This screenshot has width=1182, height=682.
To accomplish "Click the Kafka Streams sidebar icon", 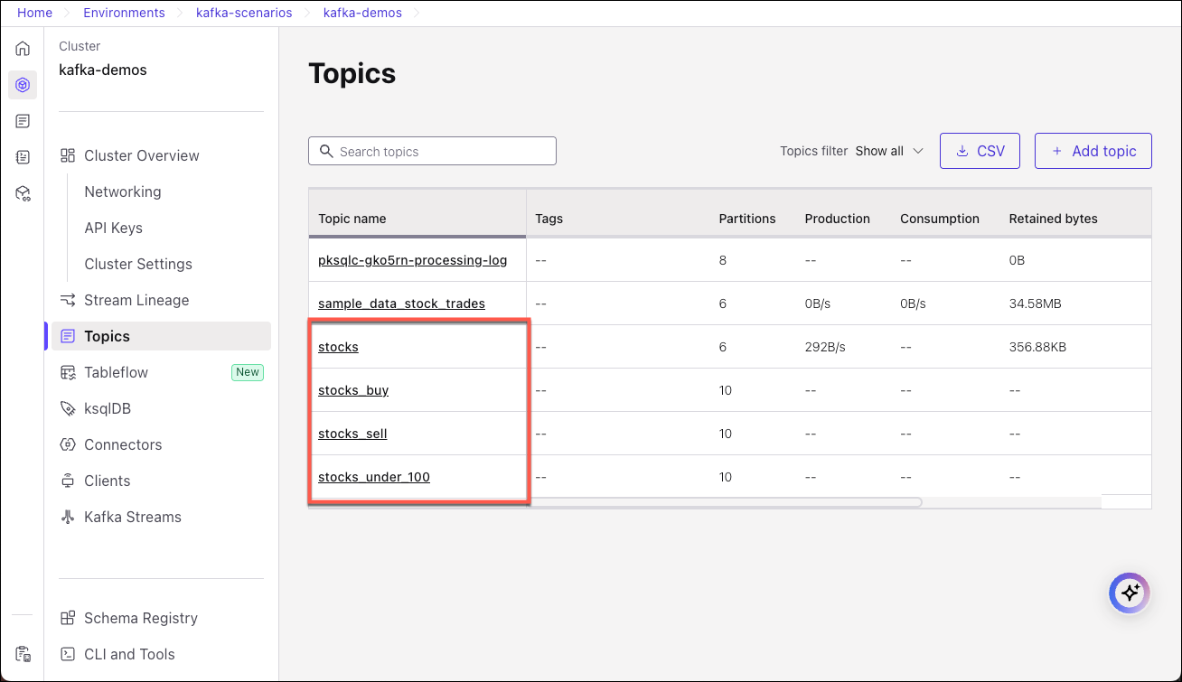I will pyautogui.click(x=68, y=517).
